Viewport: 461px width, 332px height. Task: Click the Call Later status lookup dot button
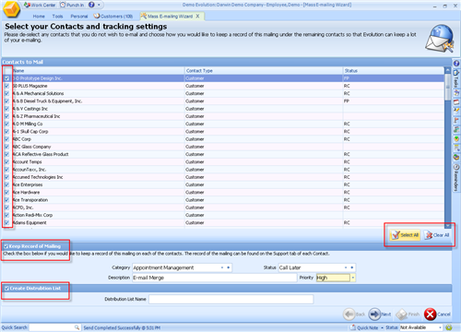coord(352,267)
